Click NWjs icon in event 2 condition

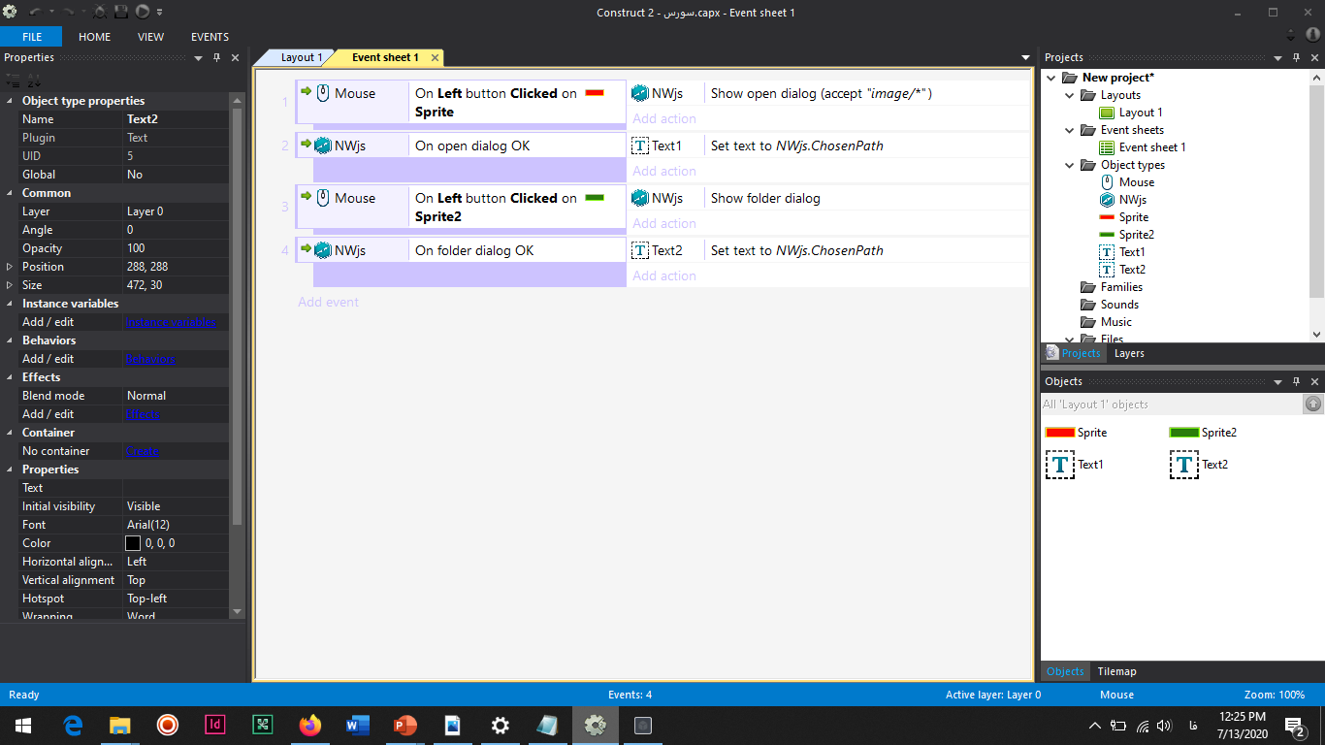pos(323,146)
